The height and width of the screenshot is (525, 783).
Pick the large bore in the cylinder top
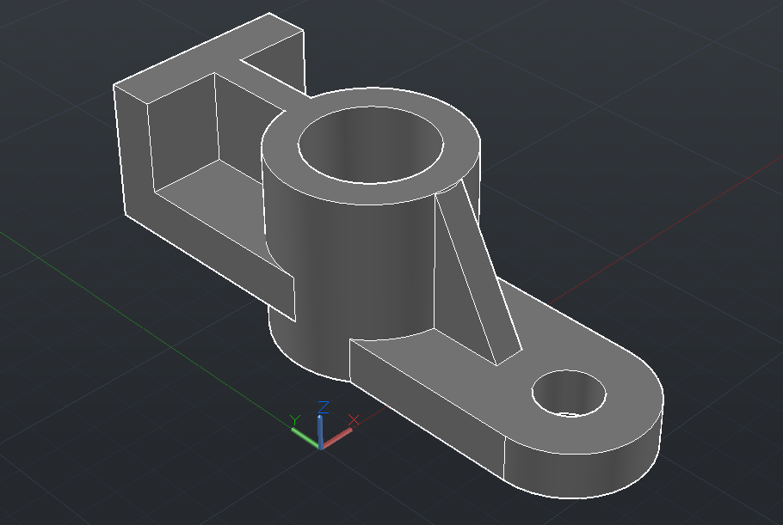pyautogui.click(x=371, y=145)
